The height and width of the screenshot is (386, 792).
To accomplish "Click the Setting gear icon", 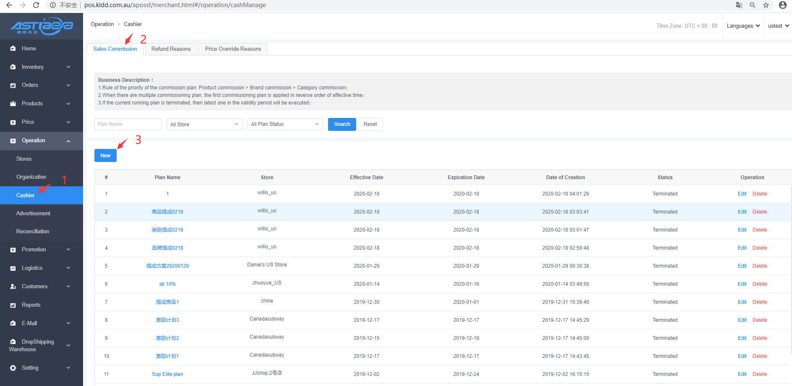I will (x=13, y=368).
